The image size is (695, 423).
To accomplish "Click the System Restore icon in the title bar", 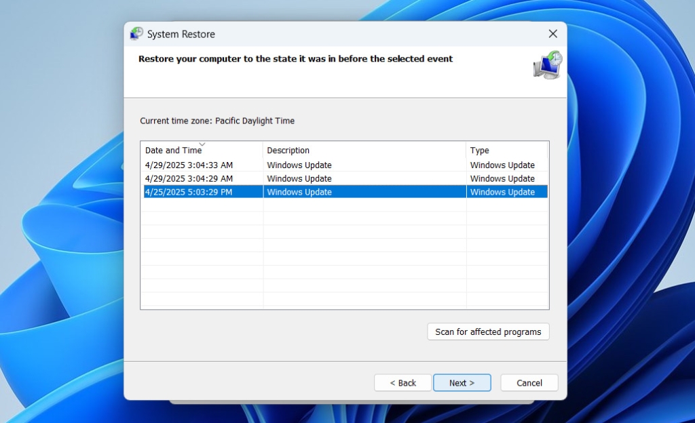I will (x=136, y=33).
